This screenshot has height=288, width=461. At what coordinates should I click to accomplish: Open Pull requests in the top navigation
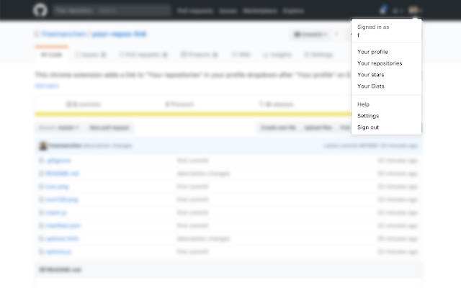click(195, 11)
